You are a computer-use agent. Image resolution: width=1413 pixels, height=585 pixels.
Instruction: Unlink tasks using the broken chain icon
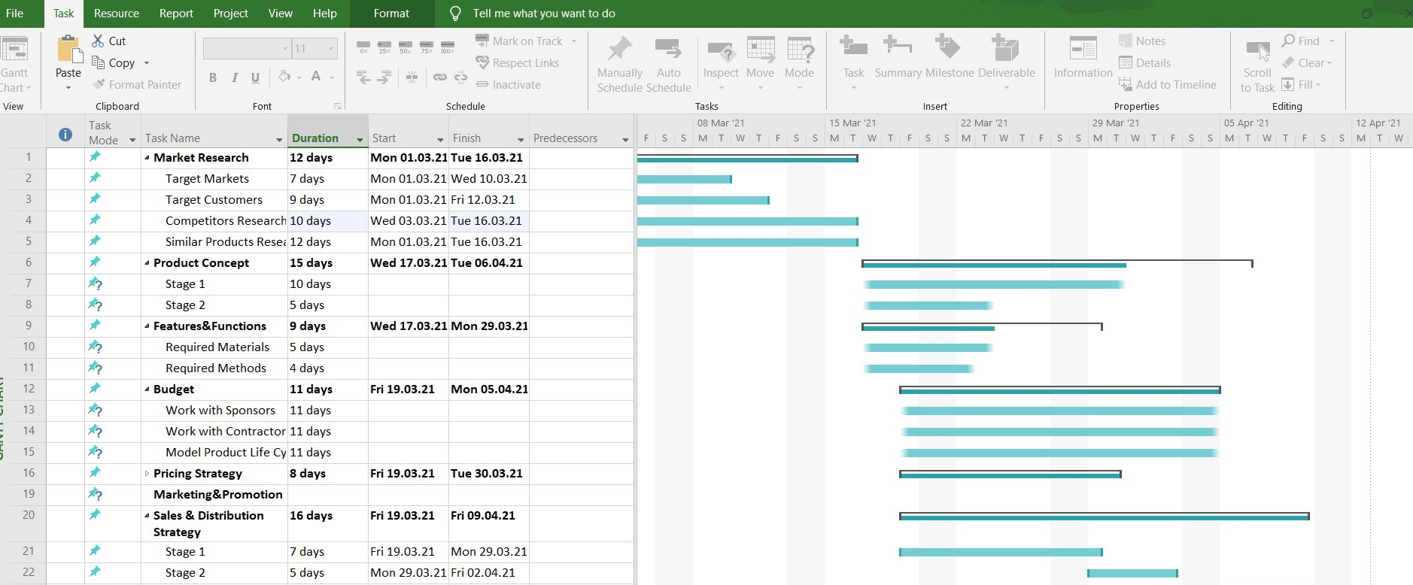pos(461,77)
